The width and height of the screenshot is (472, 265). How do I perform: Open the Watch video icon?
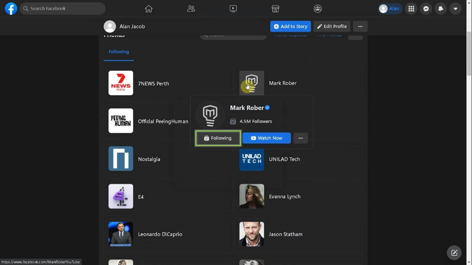point(233,9)
